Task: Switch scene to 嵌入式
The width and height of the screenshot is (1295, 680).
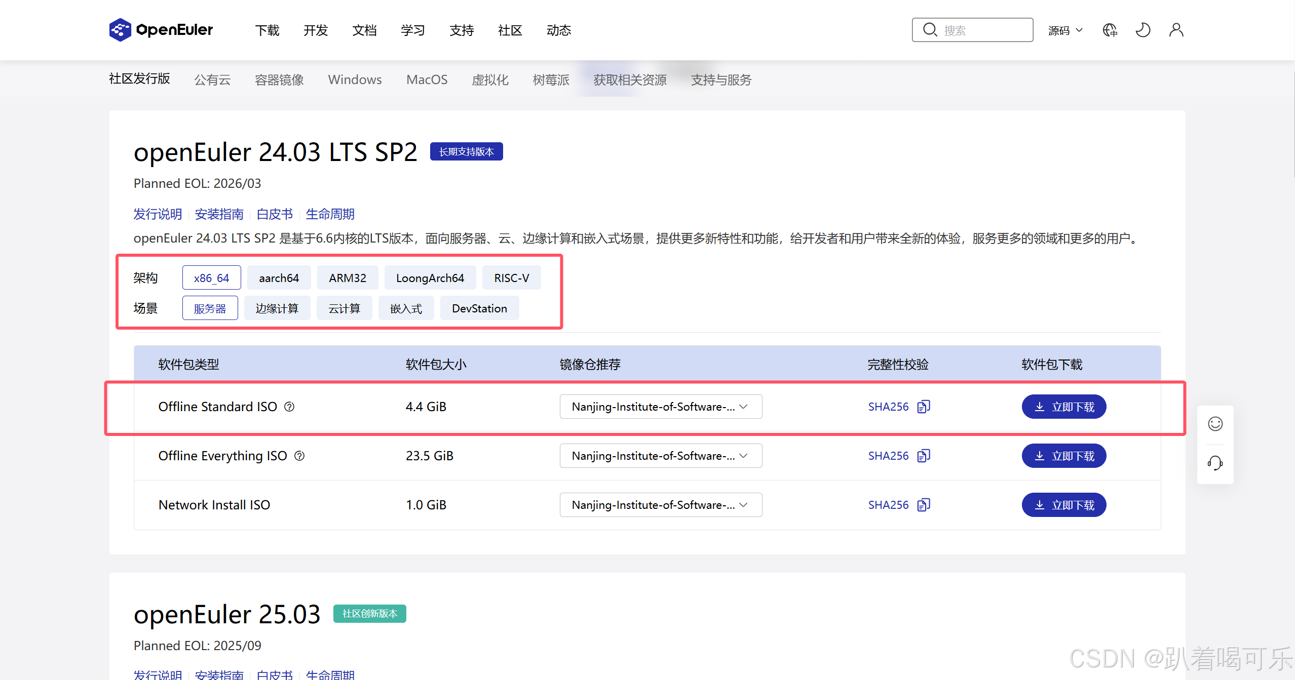Action: (x=406, y=308)
